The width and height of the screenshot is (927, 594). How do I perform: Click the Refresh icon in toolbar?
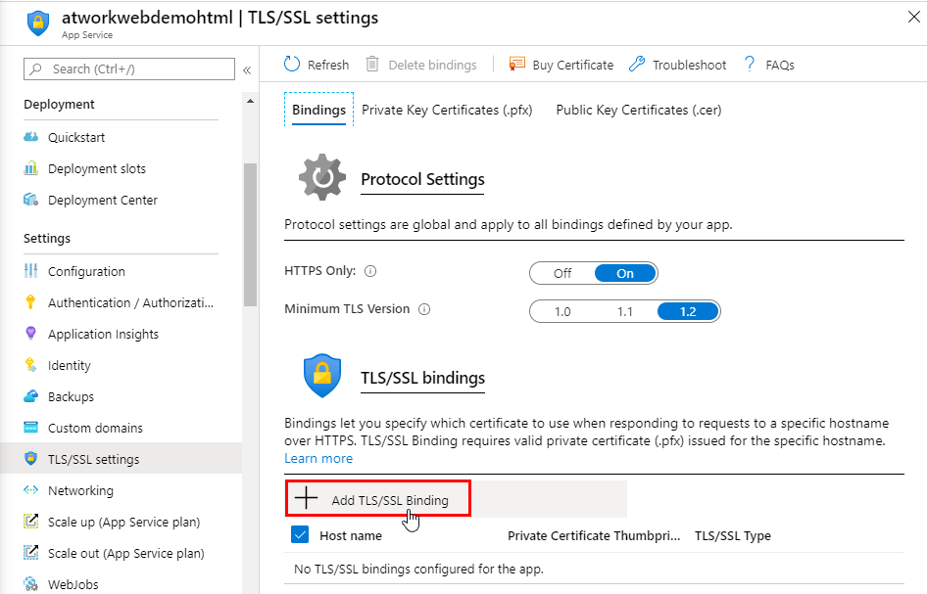[292, 65]
